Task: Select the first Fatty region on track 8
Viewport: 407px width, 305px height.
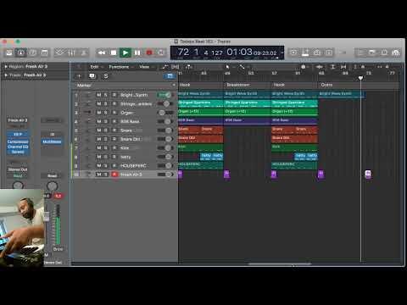Action: [206, 157]
